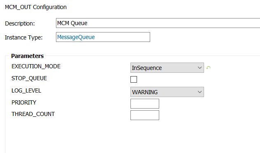Tick the STOP_QUEUE checkbox
The width and height of the screenshot is (260, 153).
[134, 79]
